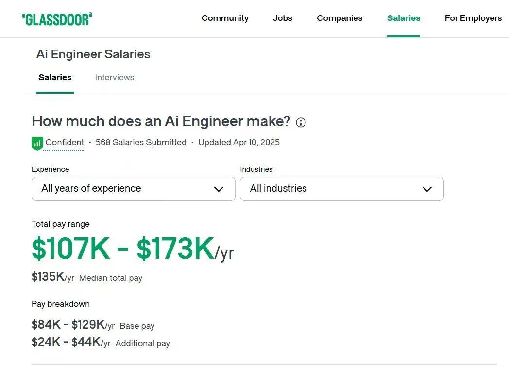The width and height of the screenshot is (509, 367).
Task: Open the Companies navigation item
Action: click(x=339, y=18)
